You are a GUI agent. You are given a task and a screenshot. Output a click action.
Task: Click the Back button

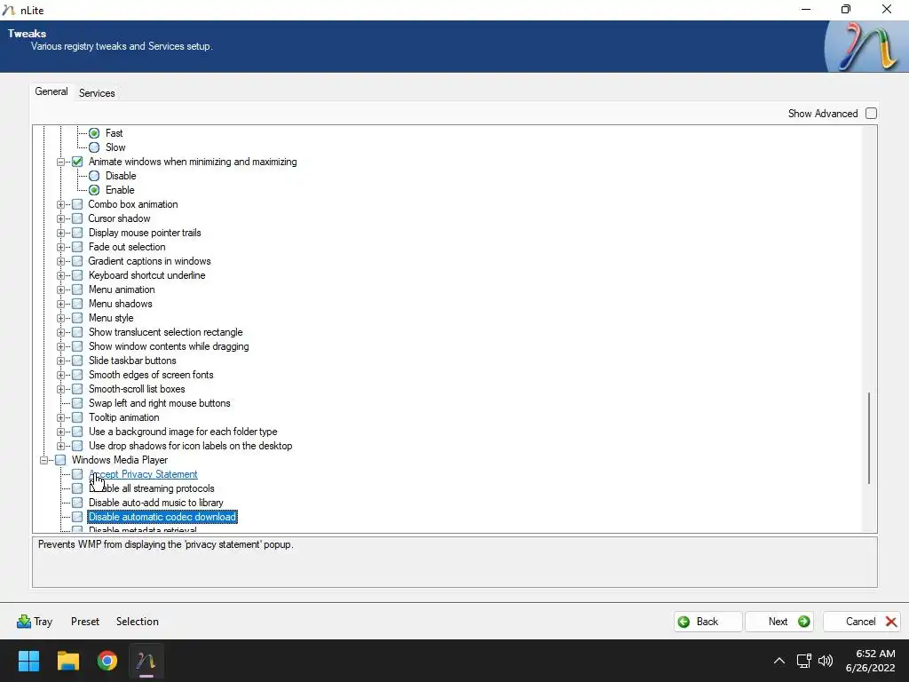(707, 622)
